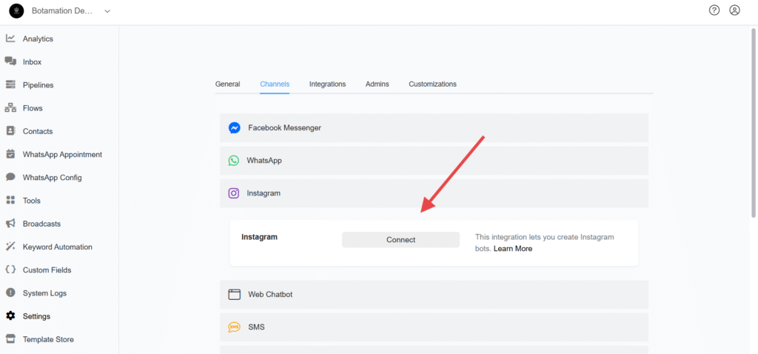Click the green WhatsApp logo icon
Viewport: 758px width, 354px height.
tap(234, 161)
